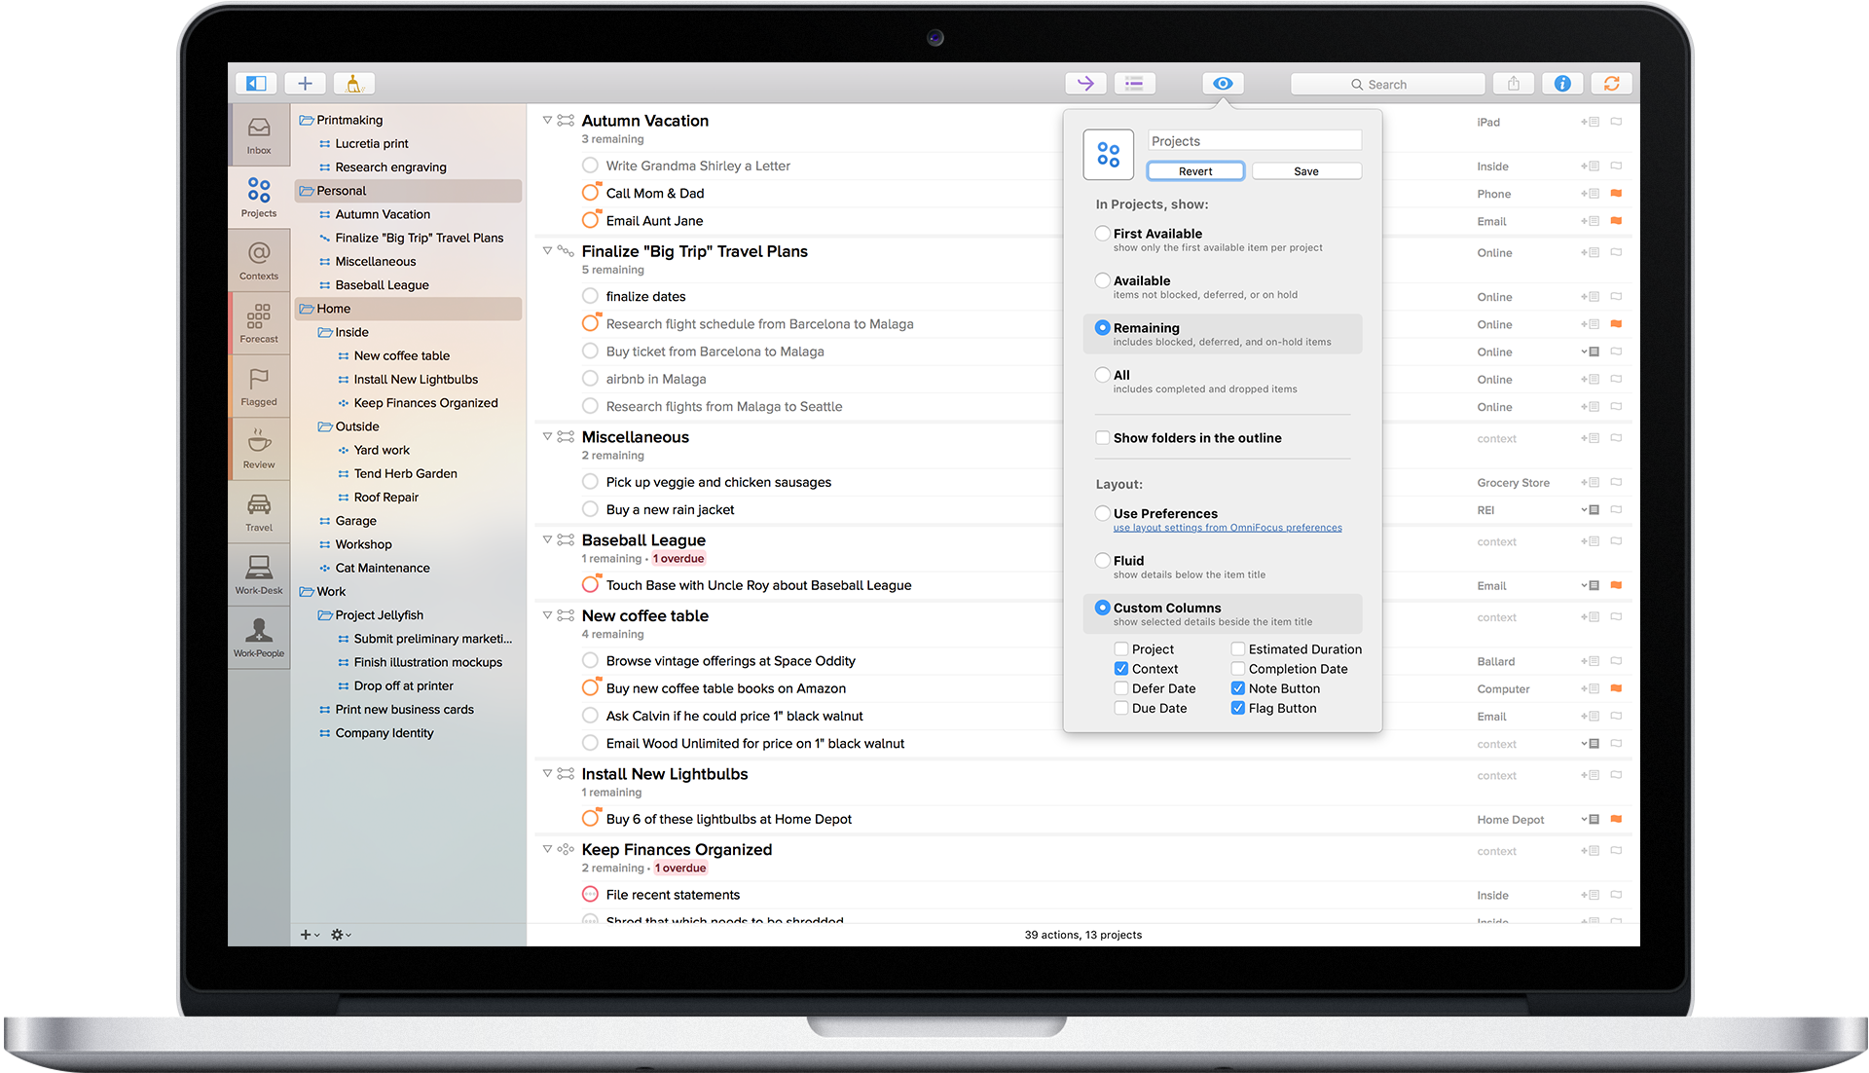Image resolution: width=1869 pixels, height=1073 pixels.
Task: Open the Inspector info icon
Action: click(x=1562, y=84)
